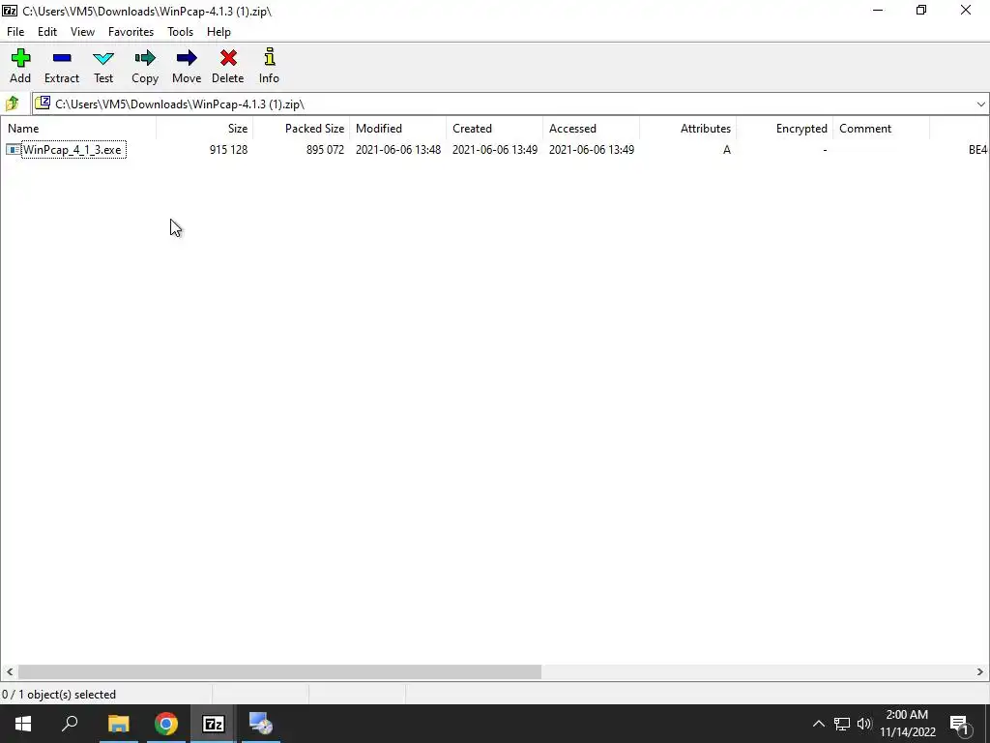Screen dimensions: 990x743
Task: Open the Tools menu
Action: click(x=180, y=32)
